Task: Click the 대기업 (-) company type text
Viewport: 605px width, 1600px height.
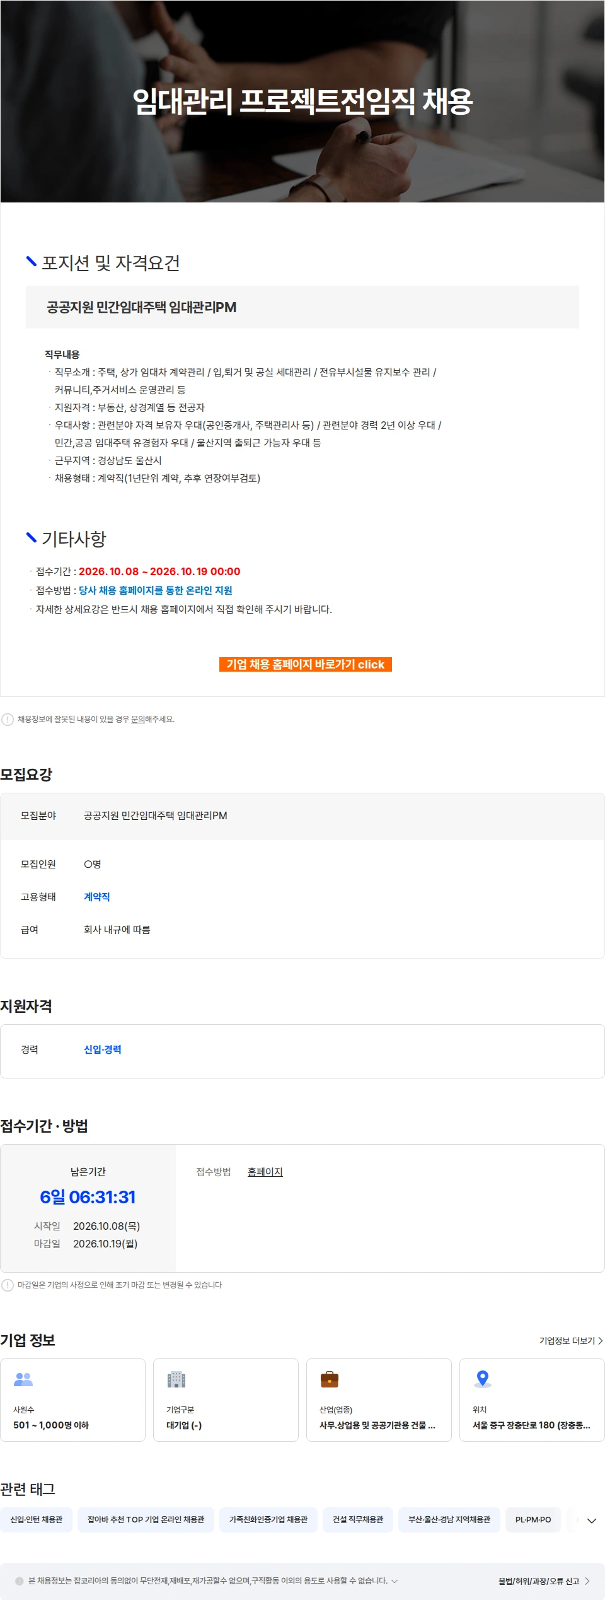Action: pos(184,1425)
